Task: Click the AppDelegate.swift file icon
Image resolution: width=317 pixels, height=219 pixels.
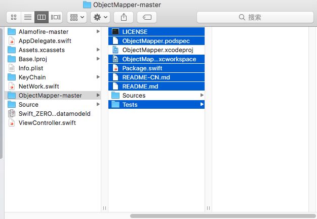Action: (12, 41)
